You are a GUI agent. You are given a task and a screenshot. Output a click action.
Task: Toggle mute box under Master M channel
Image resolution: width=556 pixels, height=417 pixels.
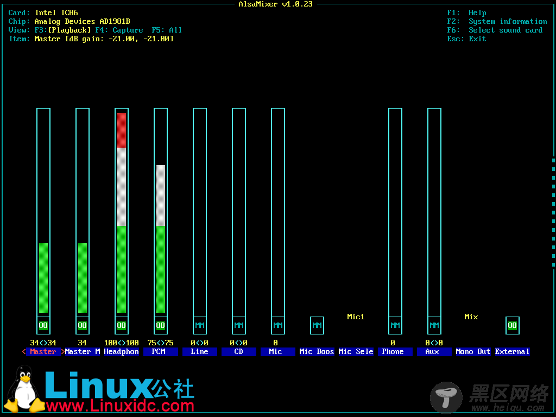click(x=83, y=326)
